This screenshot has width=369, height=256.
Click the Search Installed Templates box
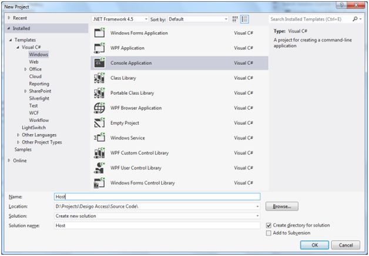click(x=310, y=19)
